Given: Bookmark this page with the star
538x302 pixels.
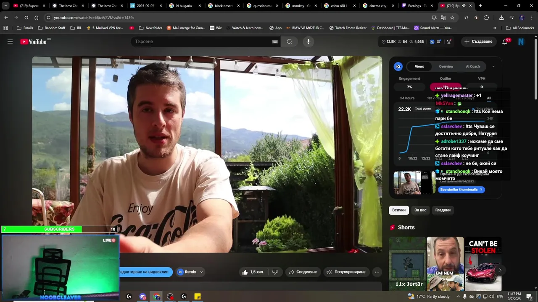Looking at the screenshot, I should (x=452, y=18).
